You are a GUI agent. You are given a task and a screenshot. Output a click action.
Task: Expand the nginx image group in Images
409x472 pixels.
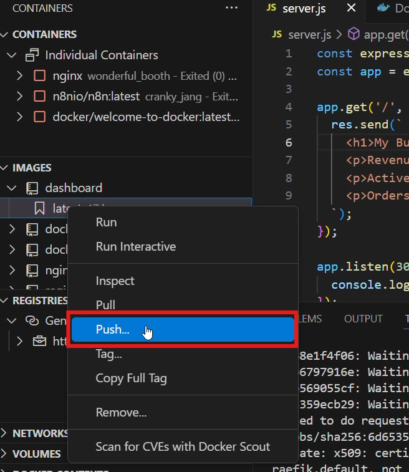click(12, 270)
